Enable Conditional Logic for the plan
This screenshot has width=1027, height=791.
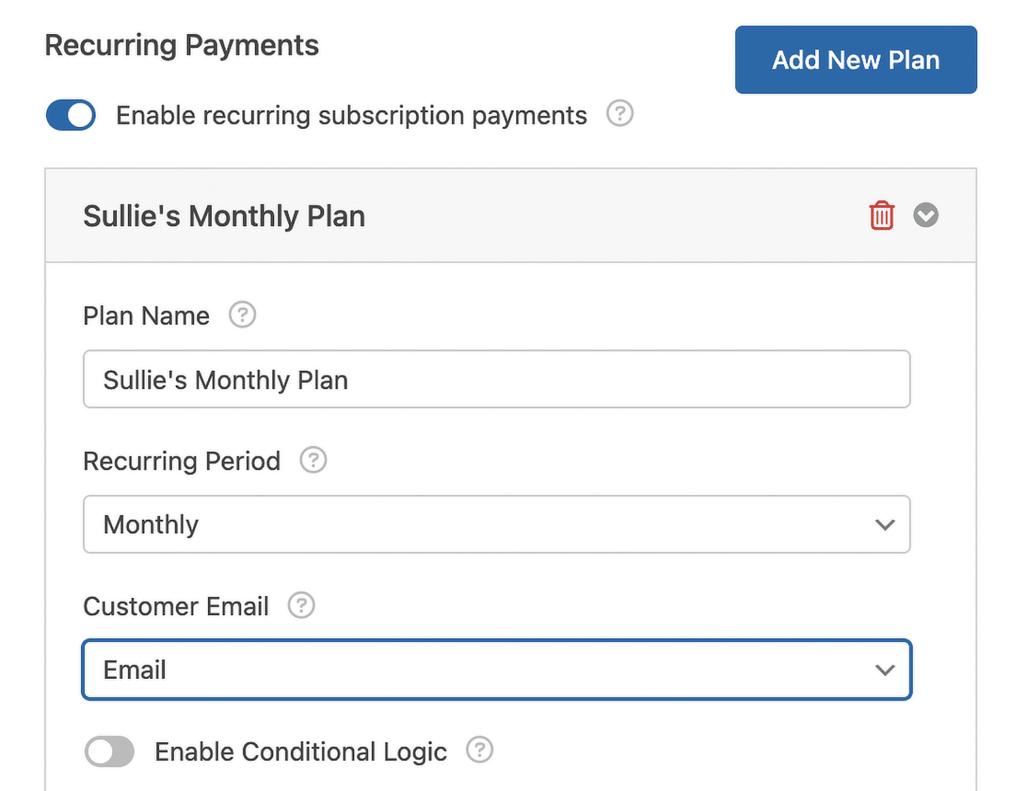tap(109, 752)
